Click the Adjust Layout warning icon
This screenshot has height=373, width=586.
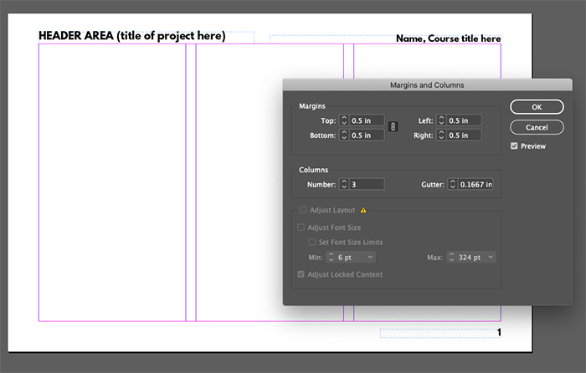tap(363, 210)
